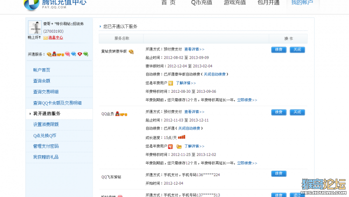Click 续费 button for QQ会员
349x197 pixels.
(279, 112)
